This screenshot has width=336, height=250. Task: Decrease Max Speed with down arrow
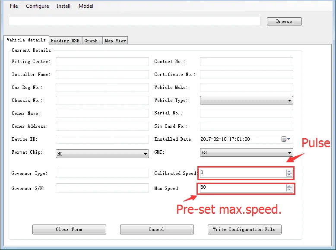tap(289, 190)
